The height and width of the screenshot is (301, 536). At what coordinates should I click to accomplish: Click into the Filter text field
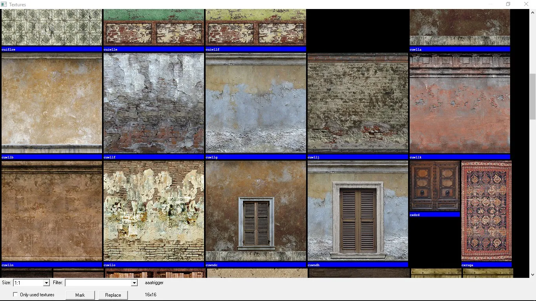point(98,283)
